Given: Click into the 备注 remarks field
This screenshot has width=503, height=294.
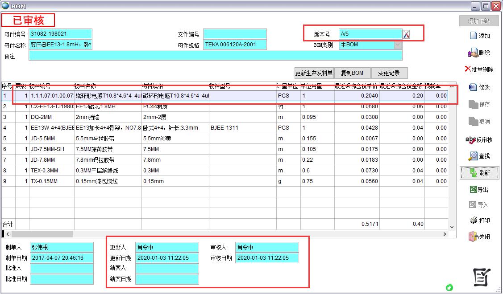Looking at the screenshot, I should pos(215,56).
